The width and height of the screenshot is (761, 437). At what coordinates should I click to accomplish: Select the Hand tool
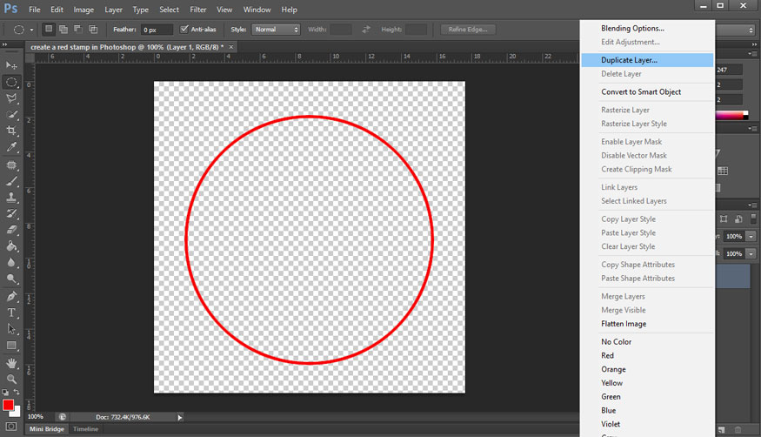pyautogui.click(x=12, y=362)
